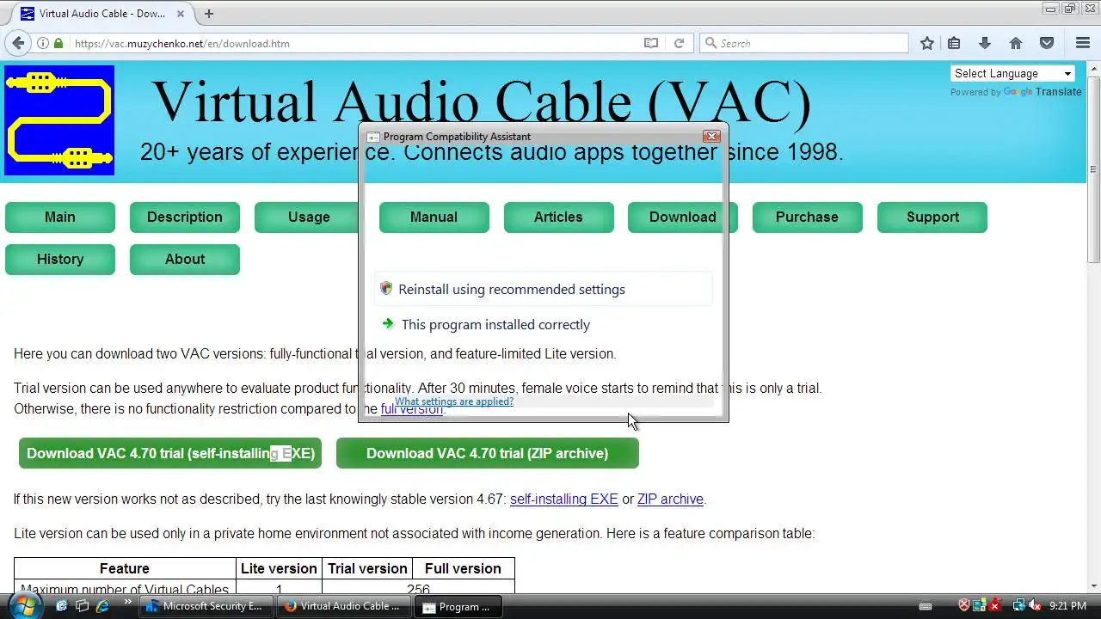The width and height of the screenshot is (1101, 619).
Task: Click the green secure-connection padlock
Action: 58,43
